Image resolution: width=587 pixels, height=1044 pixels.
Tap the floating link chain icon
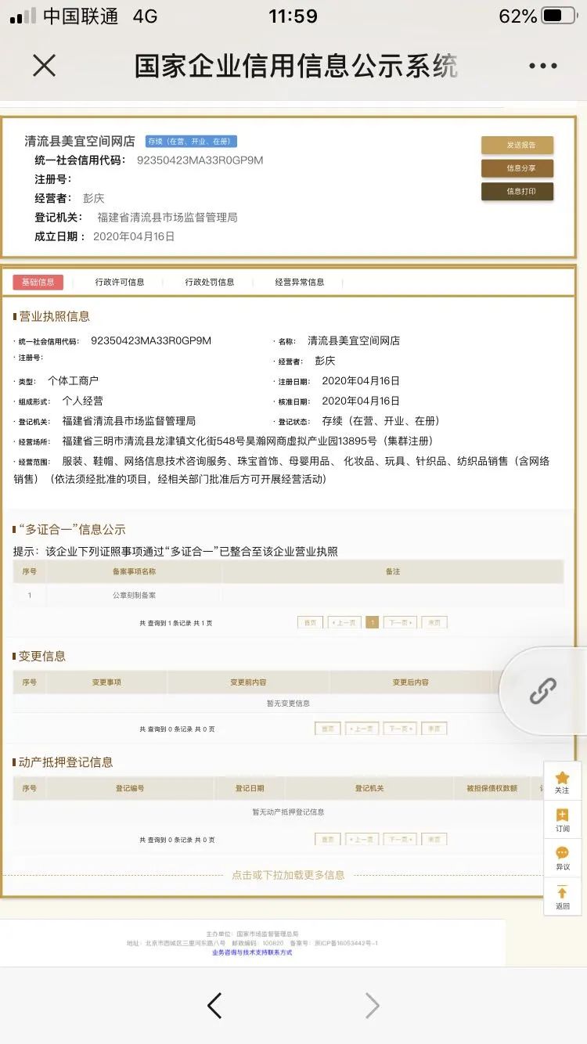pyautogui.click(x=542, y=691)
